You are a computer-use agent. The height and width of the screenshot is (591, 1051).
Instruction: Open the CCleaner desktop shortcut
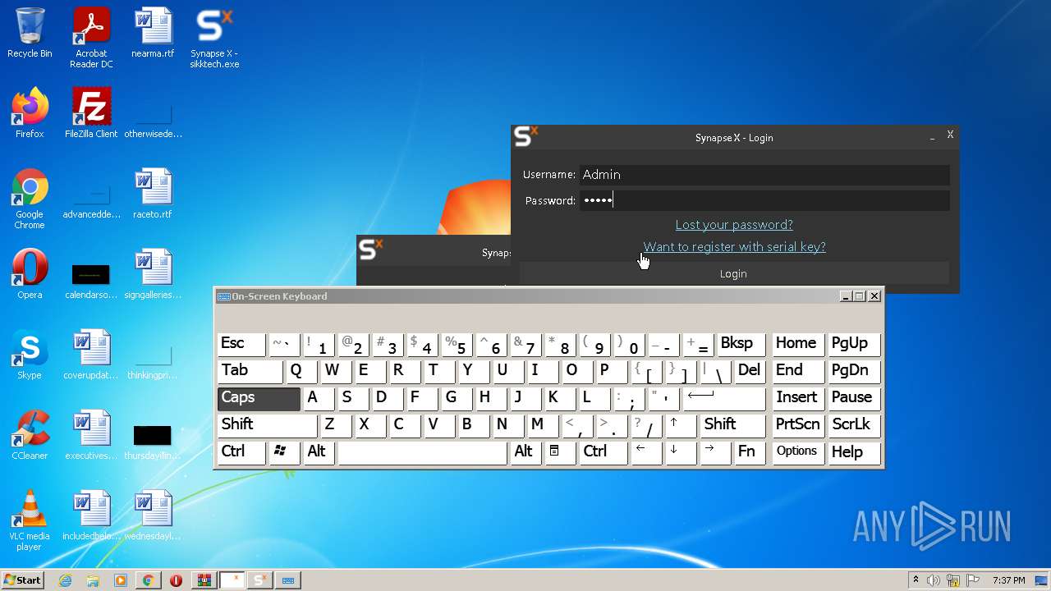[30, 435]
